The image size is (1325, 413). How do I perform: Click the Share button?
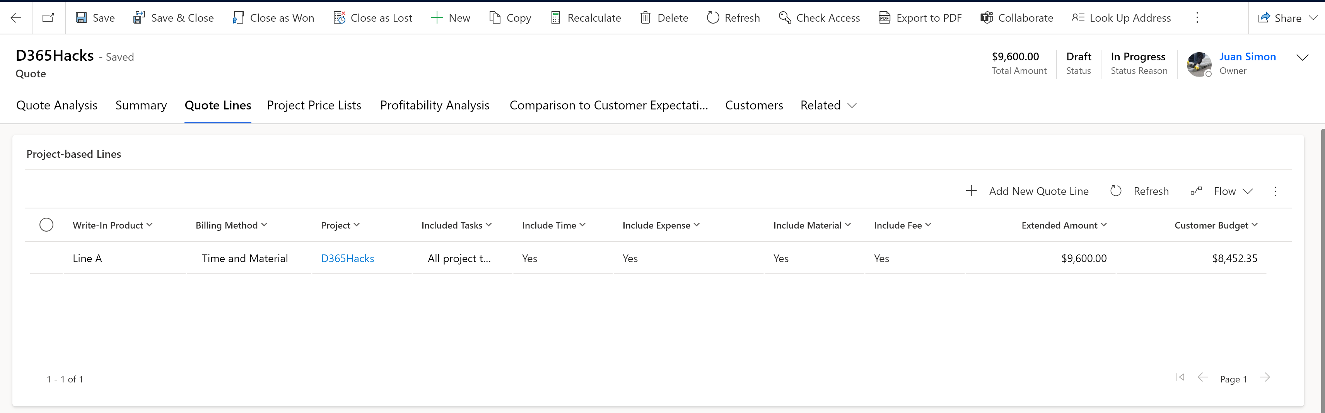pos(1280,18)
